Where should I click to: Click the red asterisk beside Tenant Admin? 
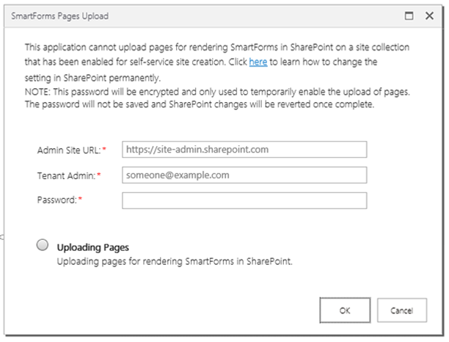pos(98,175)
